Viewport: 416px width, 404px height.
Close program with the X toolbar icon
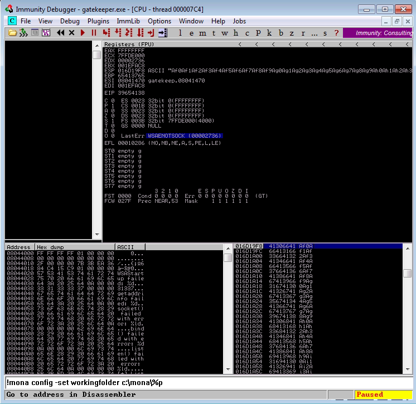tap(71, 33)
